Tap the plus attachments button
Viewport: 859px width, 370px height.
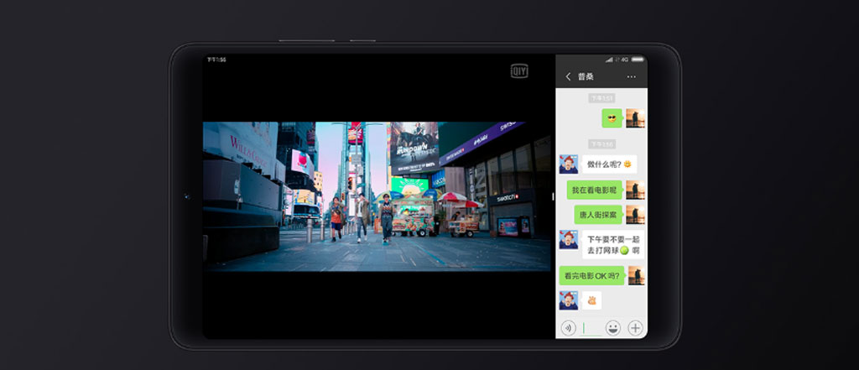coord(635,328)
